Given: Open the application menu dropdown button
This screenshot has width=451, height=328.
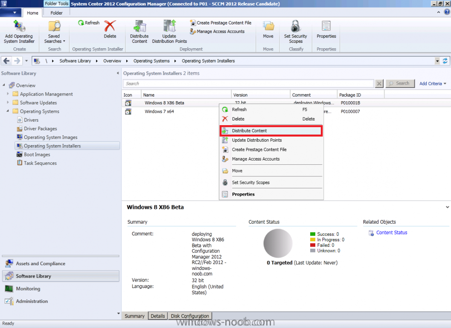Looking at the screenshot, I should tap(11, 13).
